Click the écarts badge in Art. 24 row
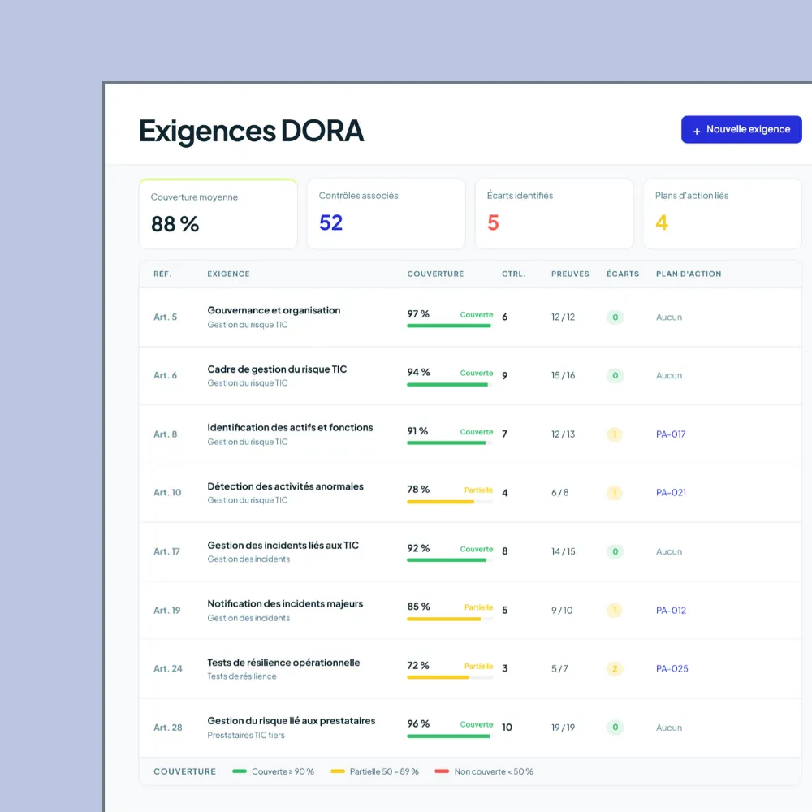The width and height of the screenshot is (812, 812). coord(615,668)
